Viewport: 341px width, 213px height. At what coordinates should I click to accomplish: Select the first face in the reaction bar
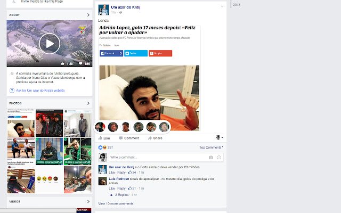pyautogui.click(x=100, y=127)
